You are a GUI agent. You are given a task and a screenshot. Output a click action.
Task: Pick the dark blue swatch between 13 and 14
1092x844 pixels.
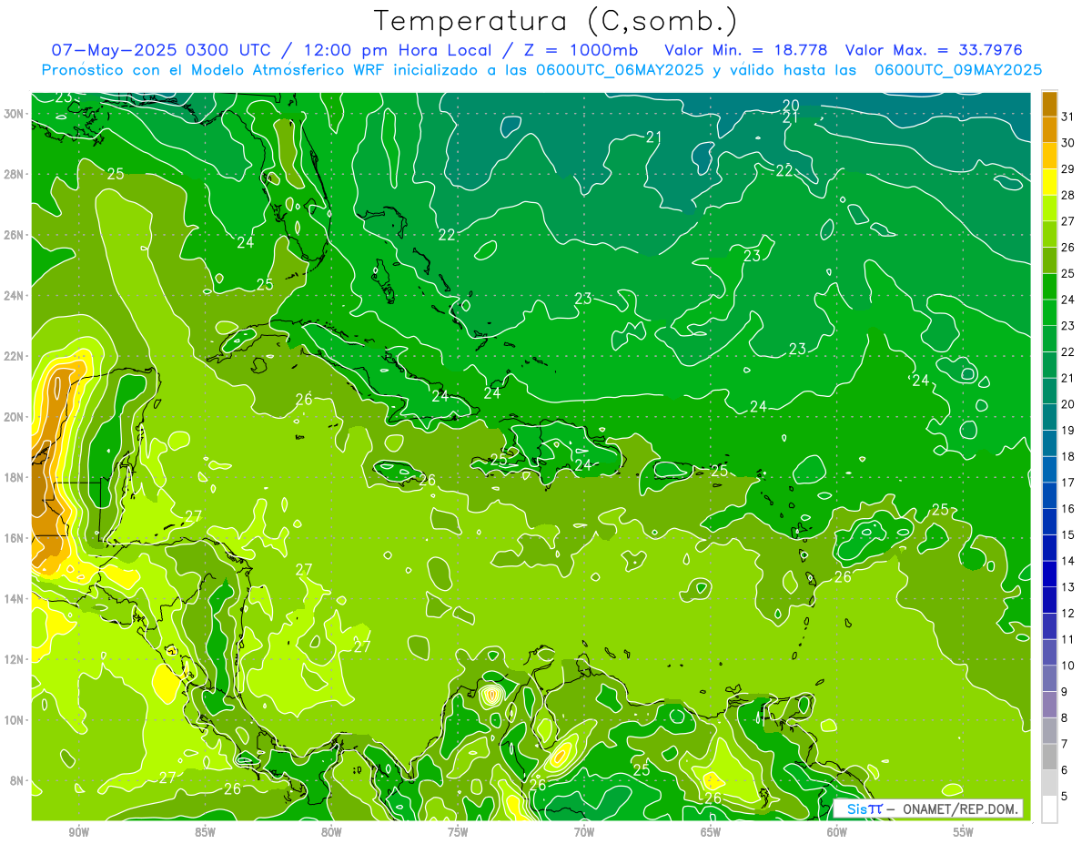pos(1049,575)
